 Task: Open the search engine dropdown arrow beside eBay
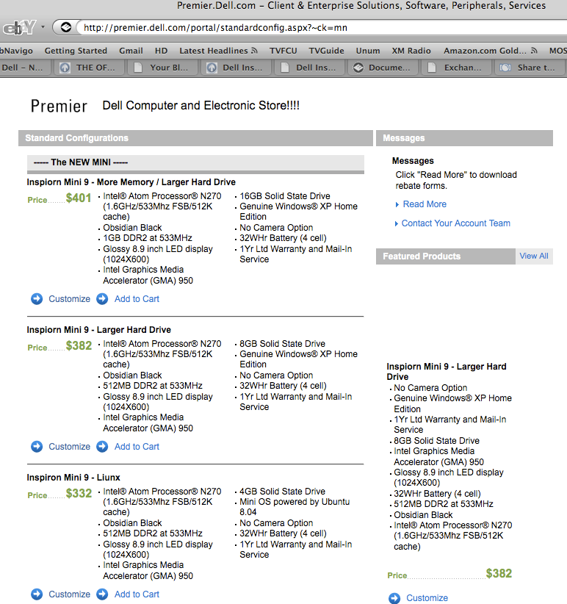pos(43,27)
